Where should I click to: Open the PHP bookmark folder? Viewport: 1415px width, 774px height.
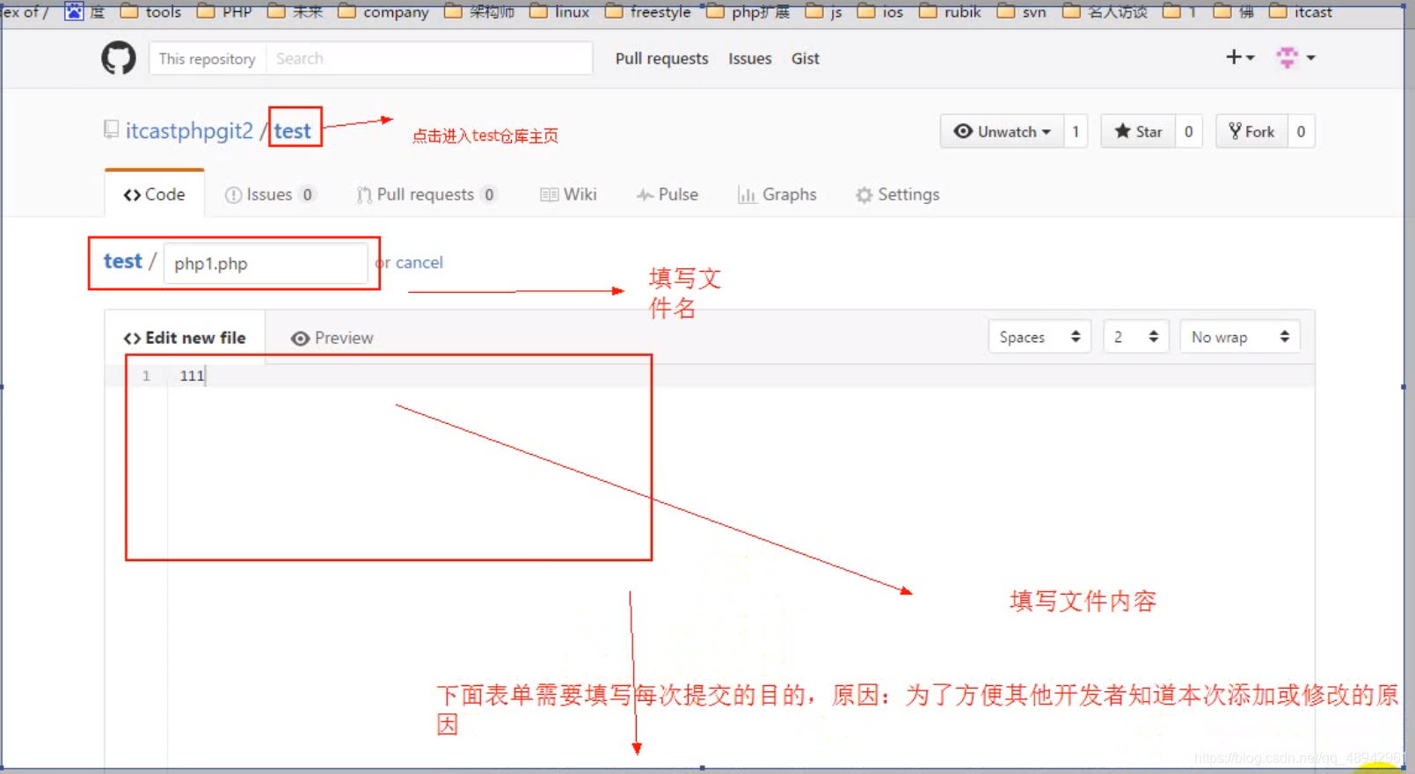(224, 11)
